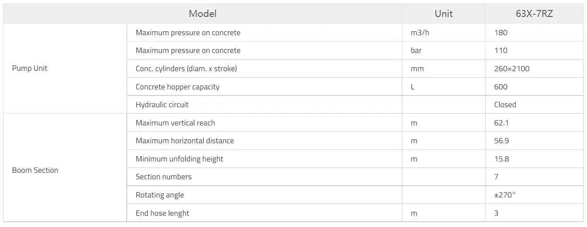This screenshot has height=227, width=587.
Task: Select the Boom Section row group
Action: (x=35, y=170)
